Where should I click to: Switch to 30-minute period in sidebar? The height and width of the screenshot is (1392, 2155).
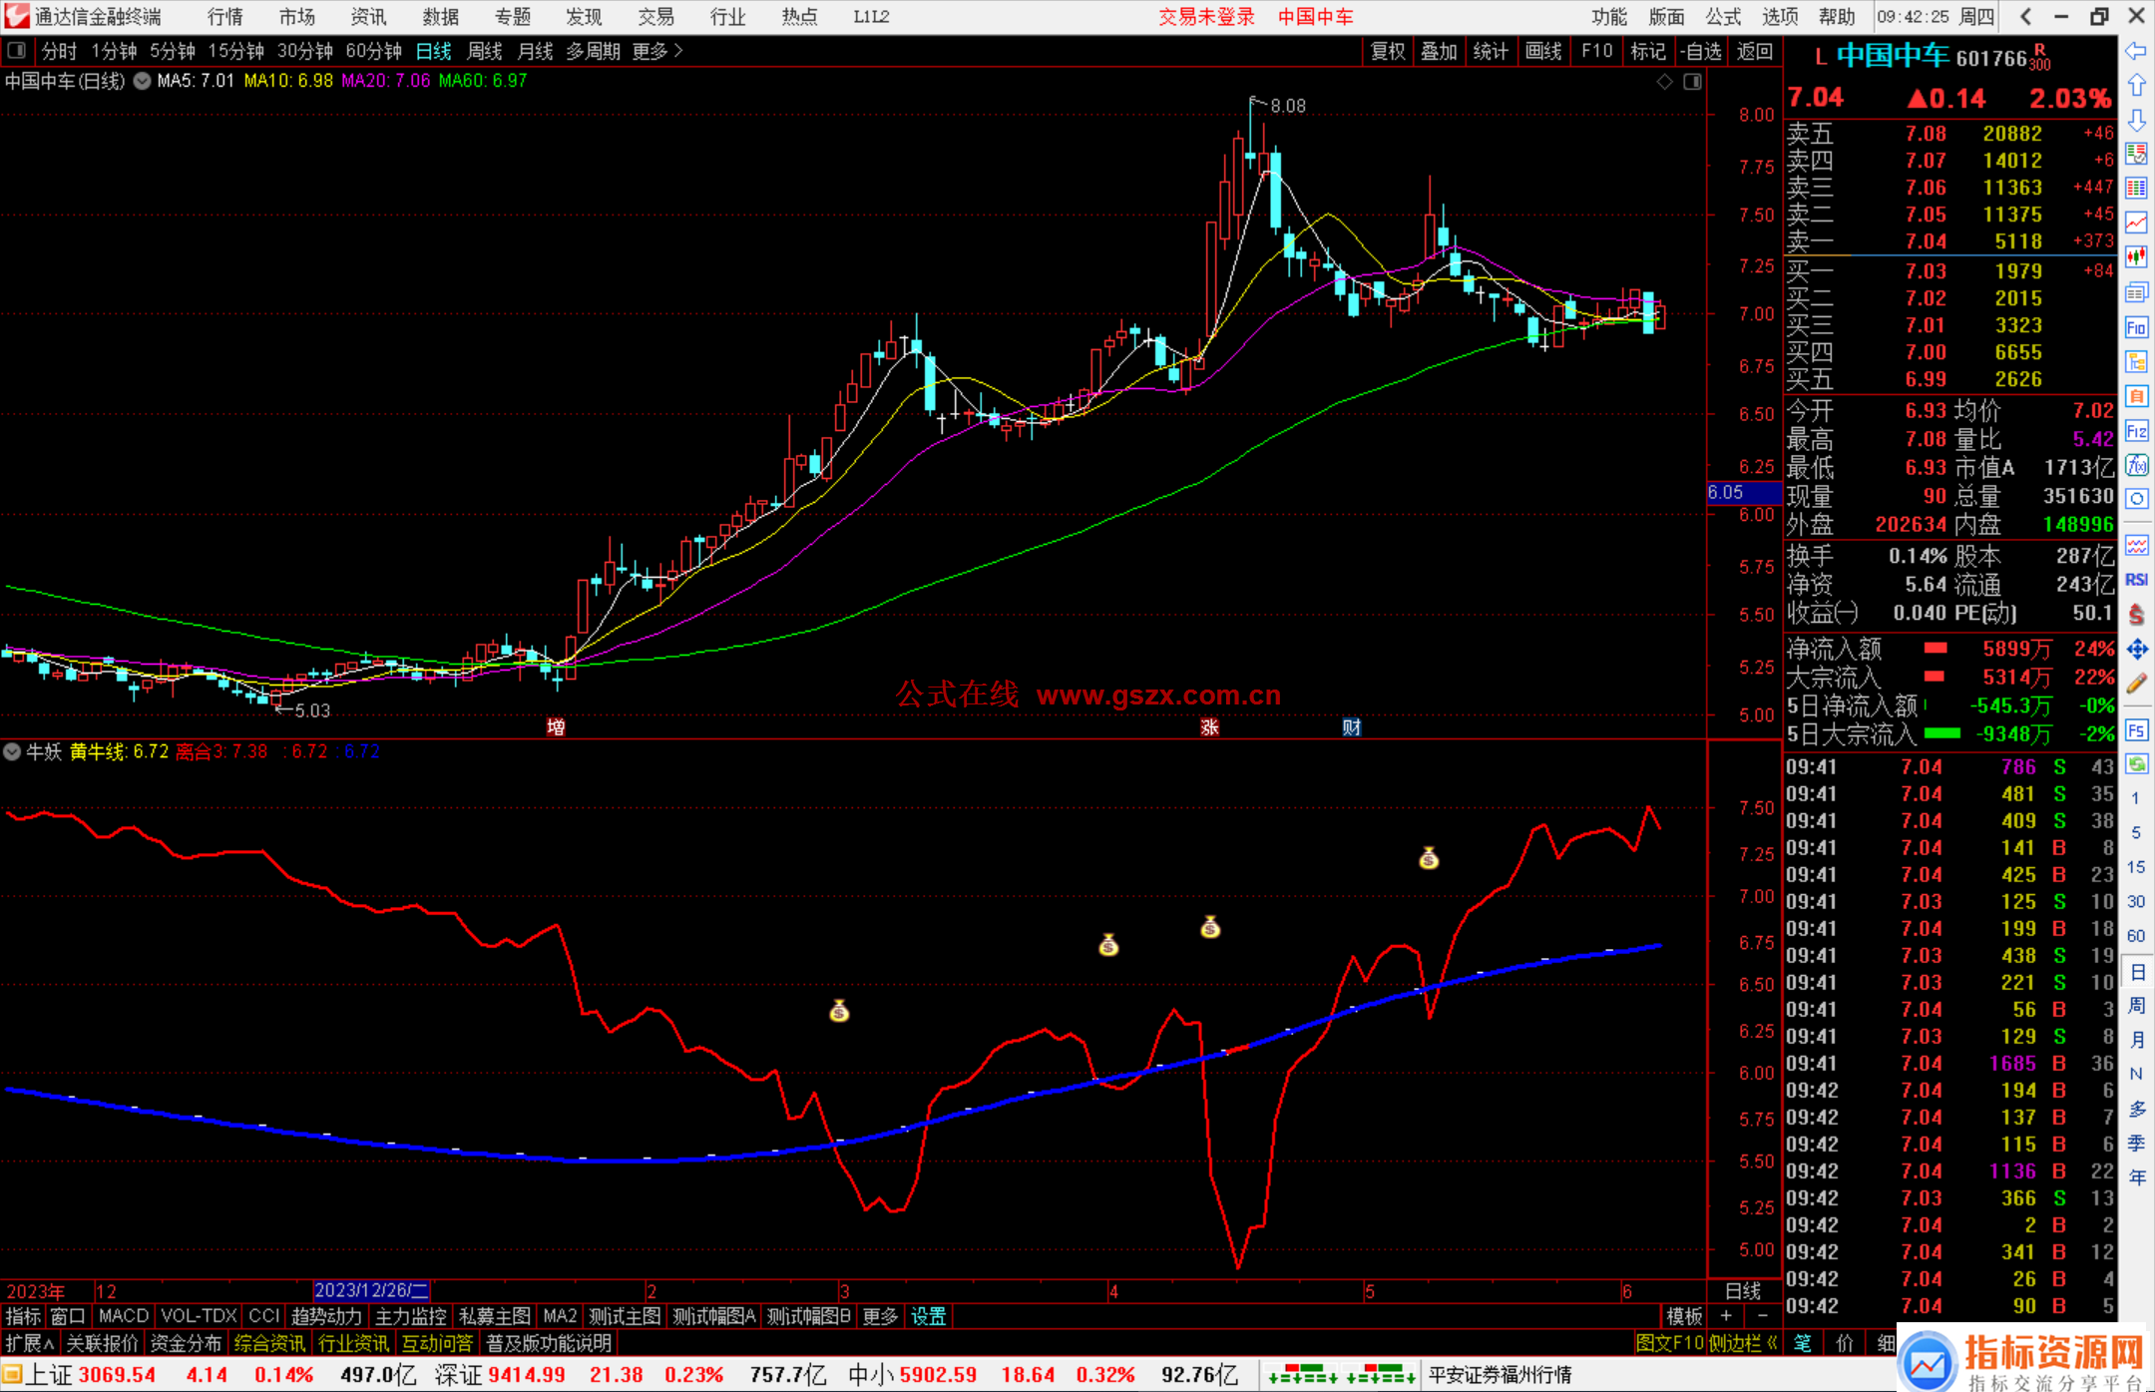(2136, 901)
